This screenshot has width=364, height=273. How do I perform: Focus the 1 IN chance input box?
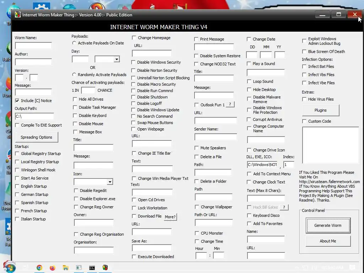[x=88, y=90]
